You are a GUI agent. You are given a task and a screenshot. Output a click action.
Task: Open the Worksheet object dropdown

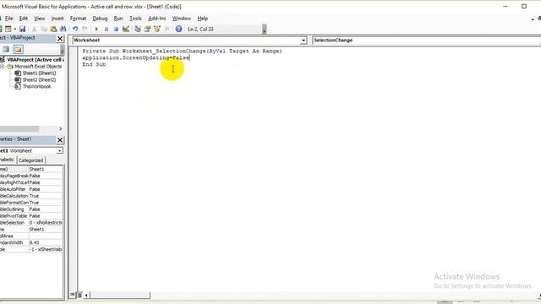pos(303,41)
